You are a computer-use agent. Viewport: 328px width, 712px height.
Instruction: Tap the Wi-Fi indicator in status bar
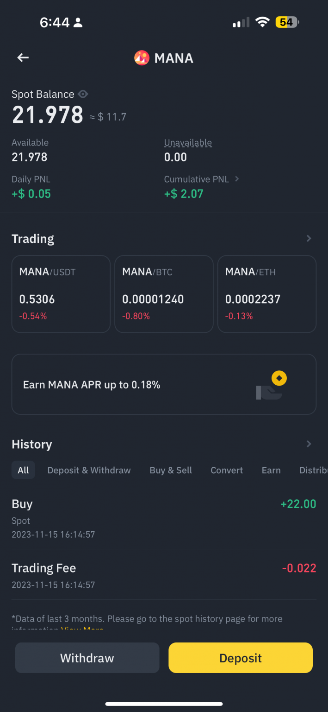[262, 22]
